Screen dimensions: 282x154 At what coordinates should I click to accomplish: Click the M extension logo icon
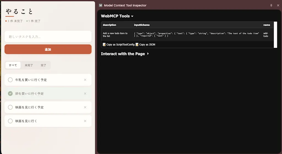click(x=101, y=6)
